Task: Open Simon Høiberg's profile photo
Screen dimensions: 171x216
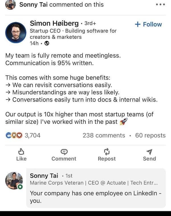Action: pyautogui.click(x=16, y=32)
